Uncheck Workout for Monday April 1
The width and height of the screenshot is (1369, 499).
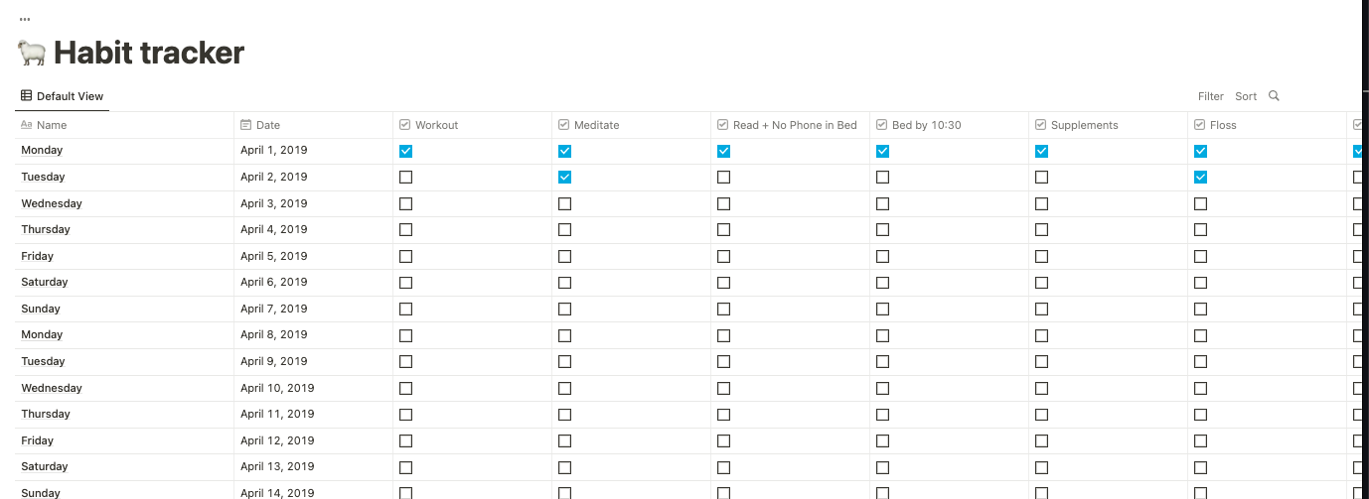coord(405,151)
